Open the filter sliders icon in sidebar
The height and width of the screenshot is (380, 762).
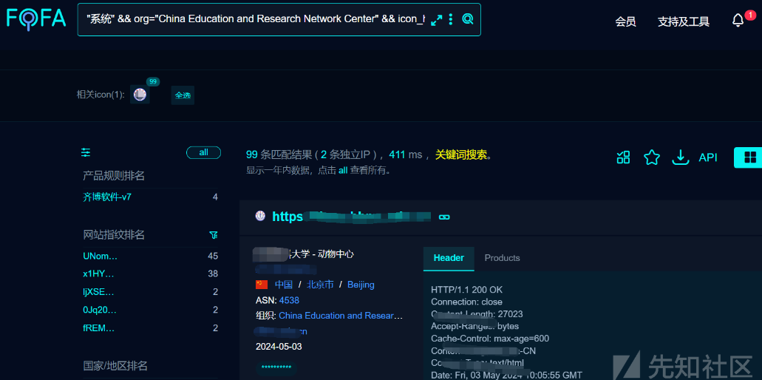[86, 152]
